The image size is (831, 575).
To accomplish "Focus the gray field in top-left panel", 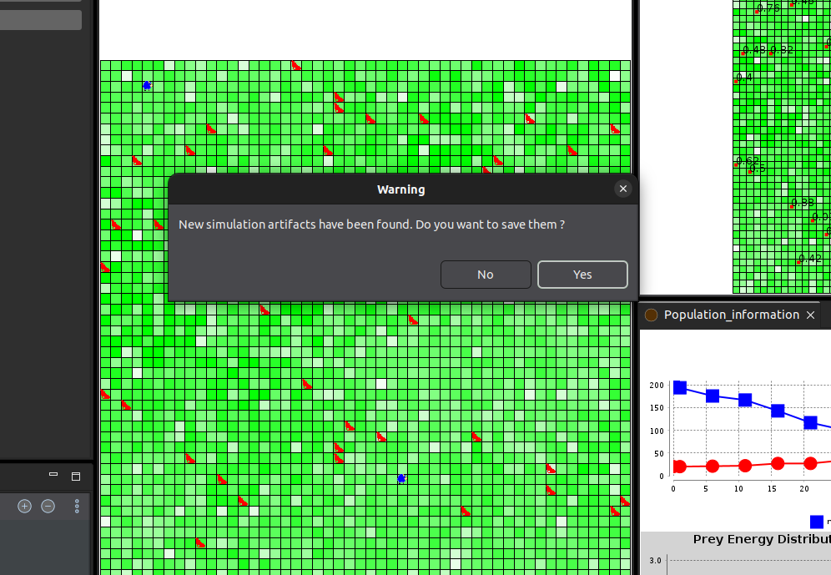I will tap(41, 20).
